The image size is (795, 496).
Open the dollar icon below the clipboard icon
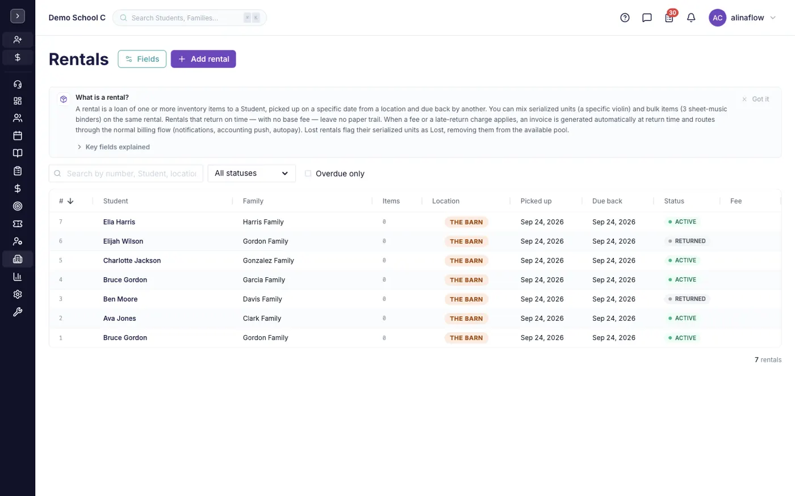click(18, 188)
